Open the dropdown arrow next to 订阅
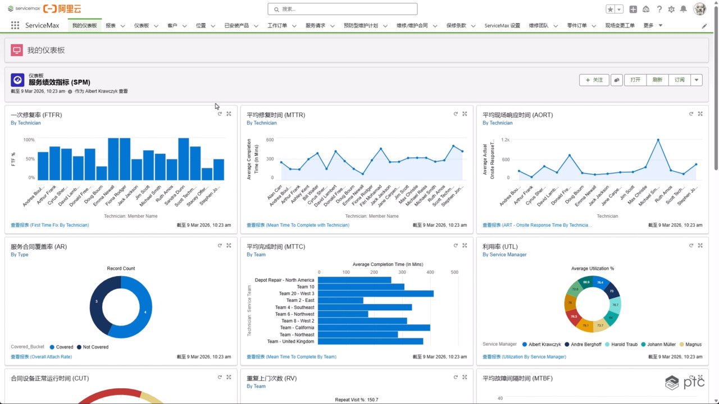Viewport: 719px width, 404px height. (697, 80)
